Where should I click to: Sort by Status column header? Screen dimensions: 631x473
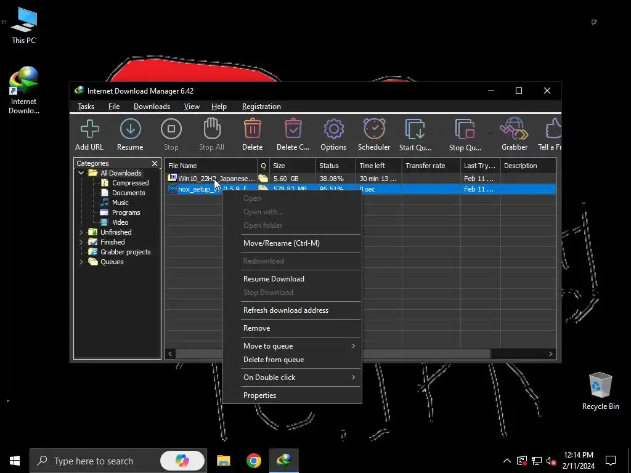(336, 166)
